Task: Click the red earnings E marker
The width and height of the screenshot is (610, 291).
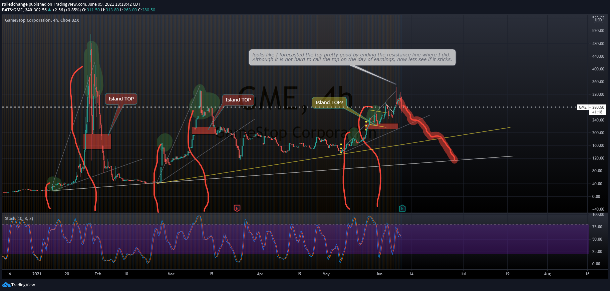Action: [x=237, y=208]
